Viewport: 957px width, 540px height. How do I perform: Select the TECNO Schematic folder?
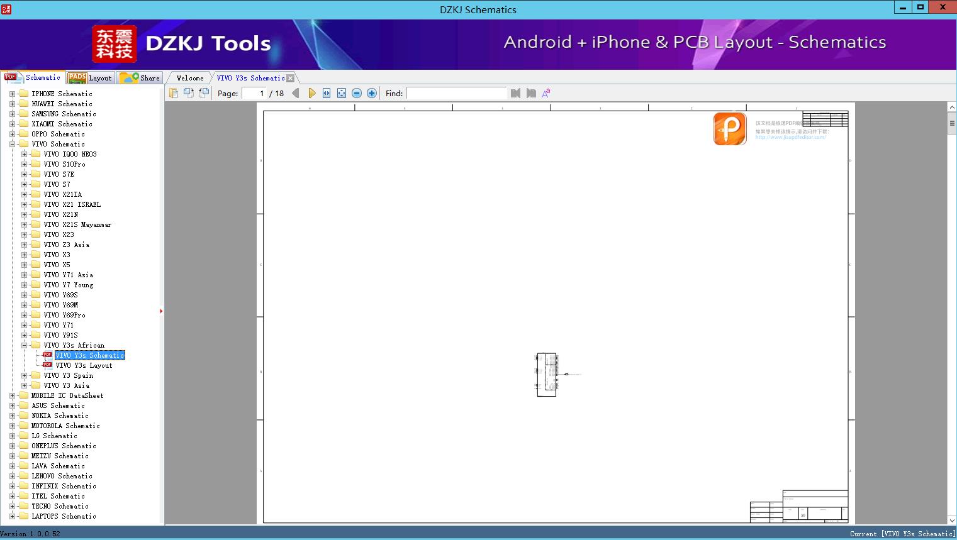pos(60,506)
